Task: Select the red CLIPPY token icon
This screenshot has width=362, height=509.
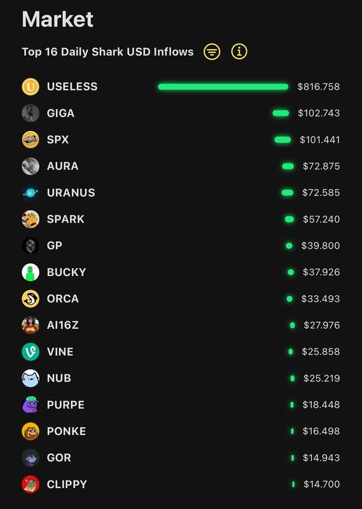Action: [x=31, y=484]
